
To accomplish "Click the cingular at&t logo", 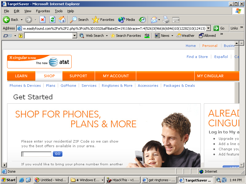I will pyautogui.click(x=39, y=62).
